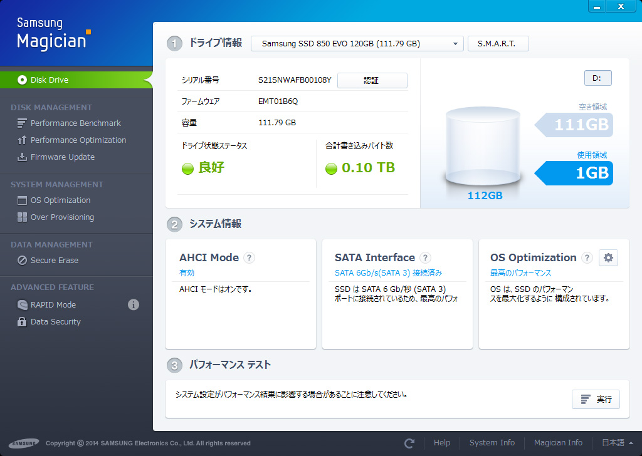Click the refresh icon in the footer

(x=409, y=443)
